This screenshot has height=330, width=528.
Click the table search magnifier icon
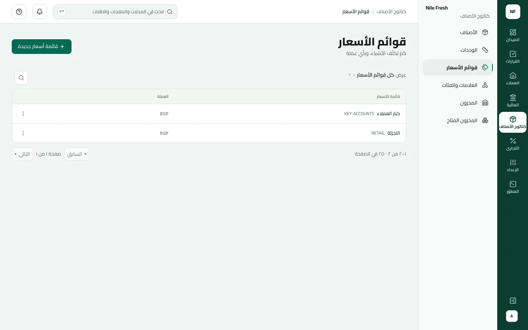pyautogui.click(x=21, y=78)
